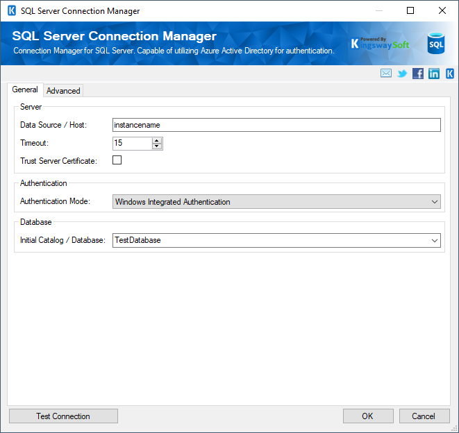Click the SQL database icon in banner
459x433 pixels.
[435, 43]
